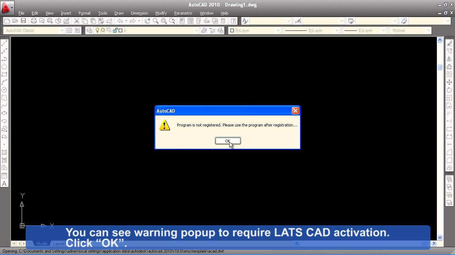This screenshot has height=255, width=455.
Task: Expand the Undo history dropdown arrow
Action: coord(126,21)
